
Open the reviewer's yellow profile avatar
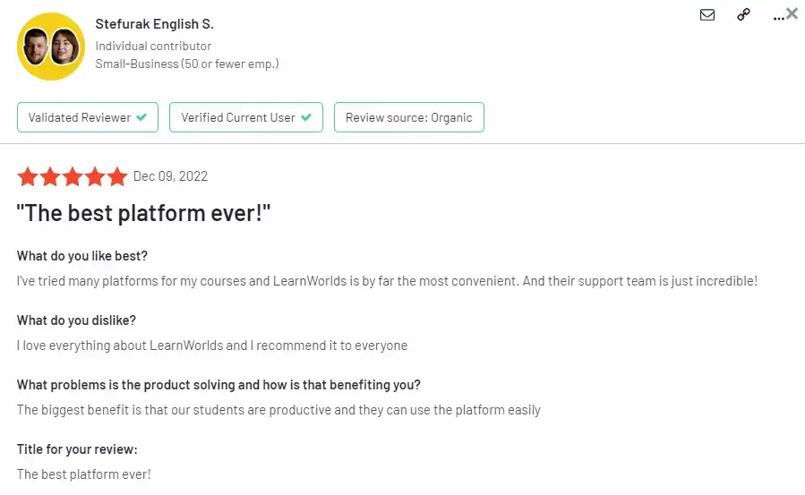click(x=51, y=47)
